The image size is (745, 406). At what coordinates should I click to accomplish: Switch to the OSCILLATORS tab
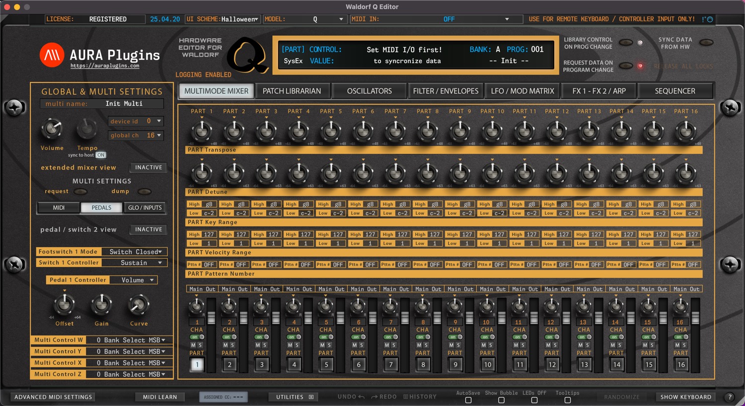tap(370, 91)
